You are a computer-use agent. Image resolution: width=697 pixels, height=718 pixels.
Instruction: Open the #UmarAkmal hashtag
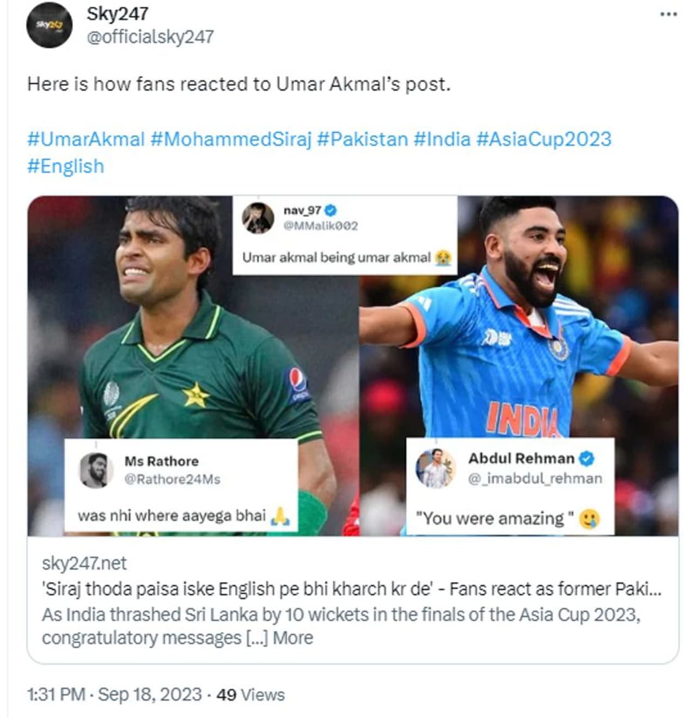(86, 139)
